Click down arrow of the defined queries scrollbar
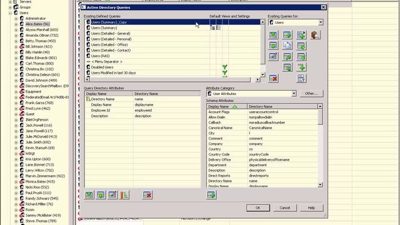 [262, 74]
